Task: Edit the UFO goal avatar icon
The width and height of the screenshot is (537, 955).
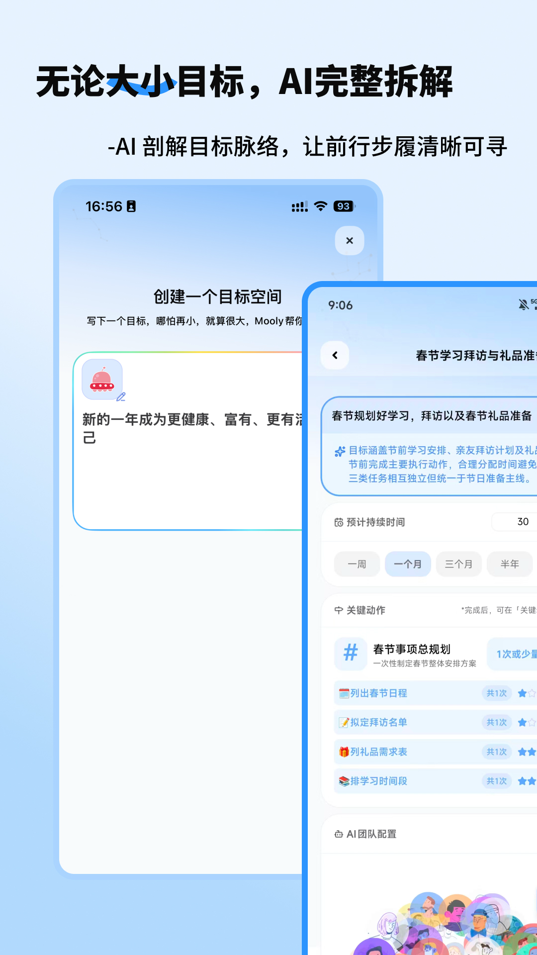Action: pyautogui.click(x=102, y=380)
